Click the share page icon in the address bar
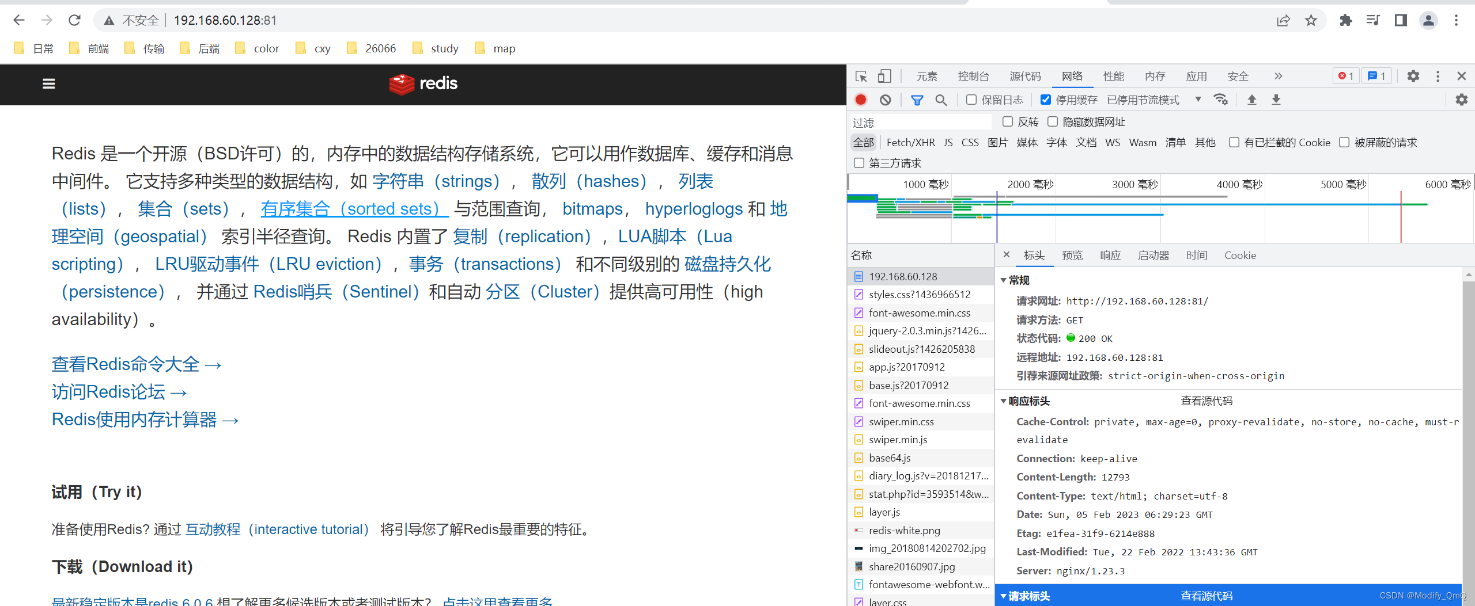1475x606 pixels. tap(1283, 21)
